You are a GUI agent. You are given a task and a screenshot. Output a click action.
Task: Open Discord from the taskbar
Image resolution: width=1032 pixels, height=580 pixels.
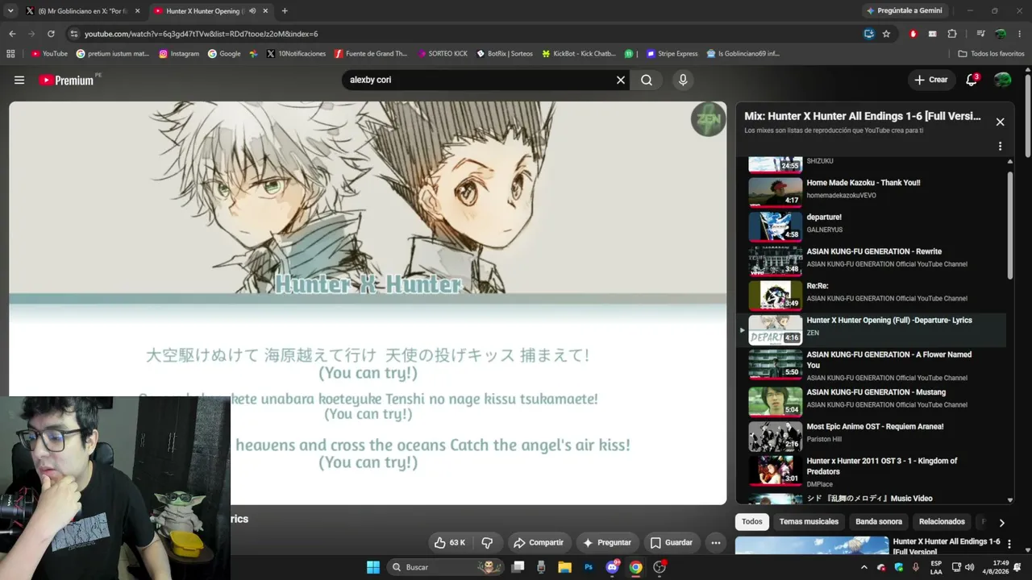coord(612,567)
